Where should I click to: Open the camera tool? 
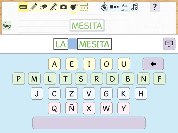pos(64,7)
